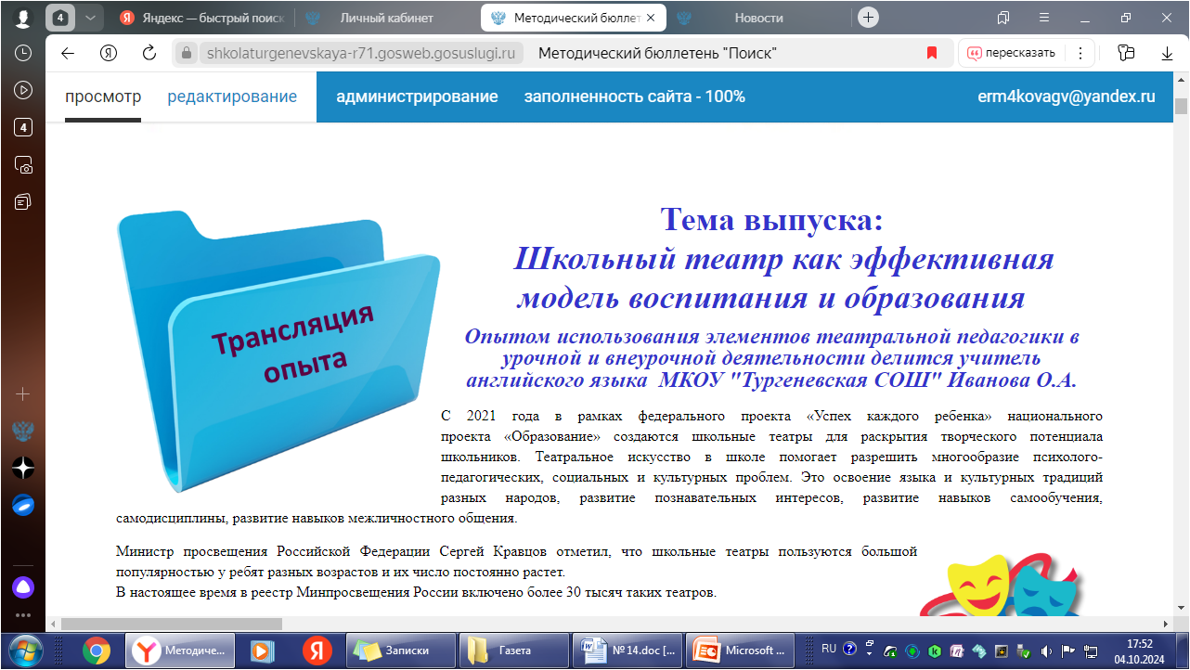Open the downloads arrow icon
This screenshot has width=1190, height=670.
point(1168,53)
